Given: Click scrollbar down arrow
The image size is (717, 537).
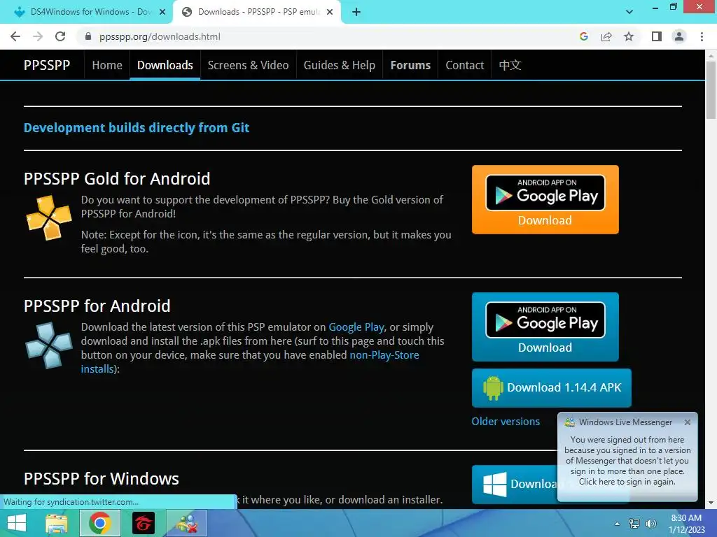Looking at the screenshot, I should [x=711, y=503].
